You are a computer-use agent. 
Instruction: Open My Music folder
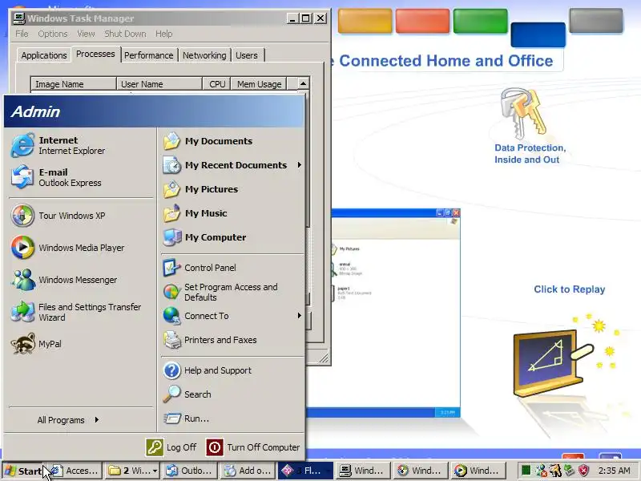(x=232, y=213)
